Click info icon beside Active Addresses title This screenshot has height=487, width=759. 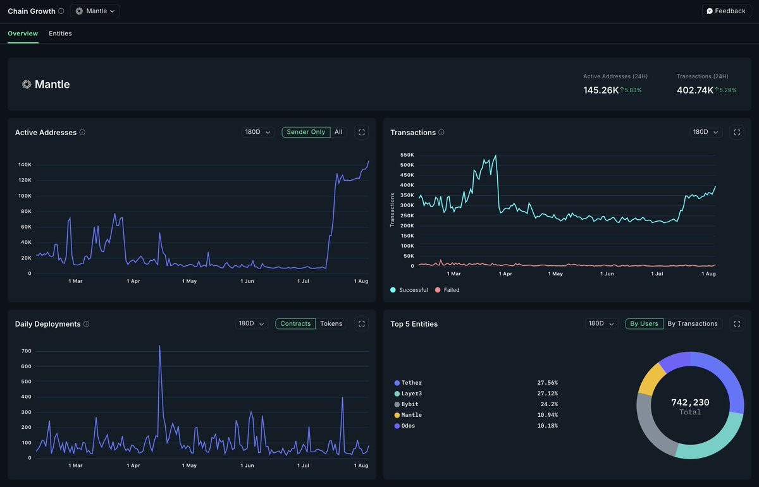coord(83,133)
